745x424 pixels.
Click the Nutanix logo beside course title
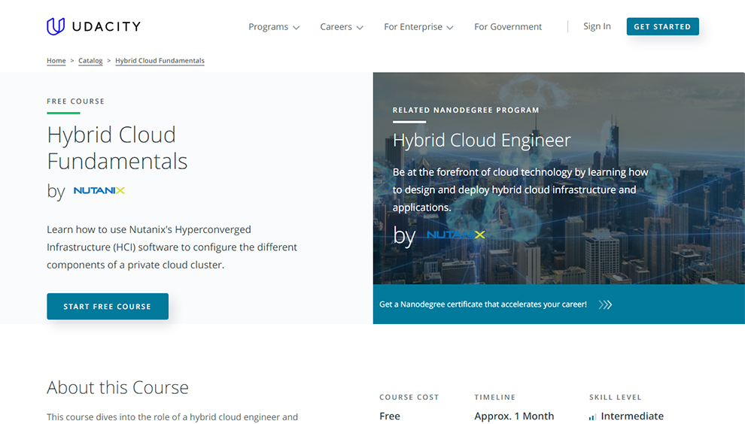click(x=99, y=190)
